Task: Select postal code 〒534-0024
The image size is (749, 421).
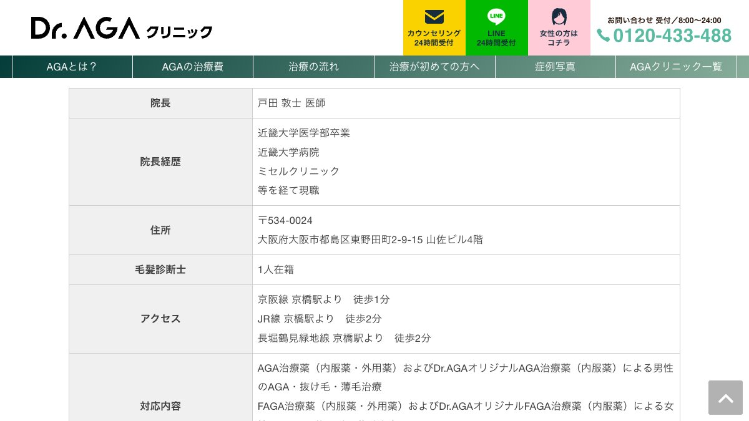Action: pyautogui.click(x=285, y=220)
